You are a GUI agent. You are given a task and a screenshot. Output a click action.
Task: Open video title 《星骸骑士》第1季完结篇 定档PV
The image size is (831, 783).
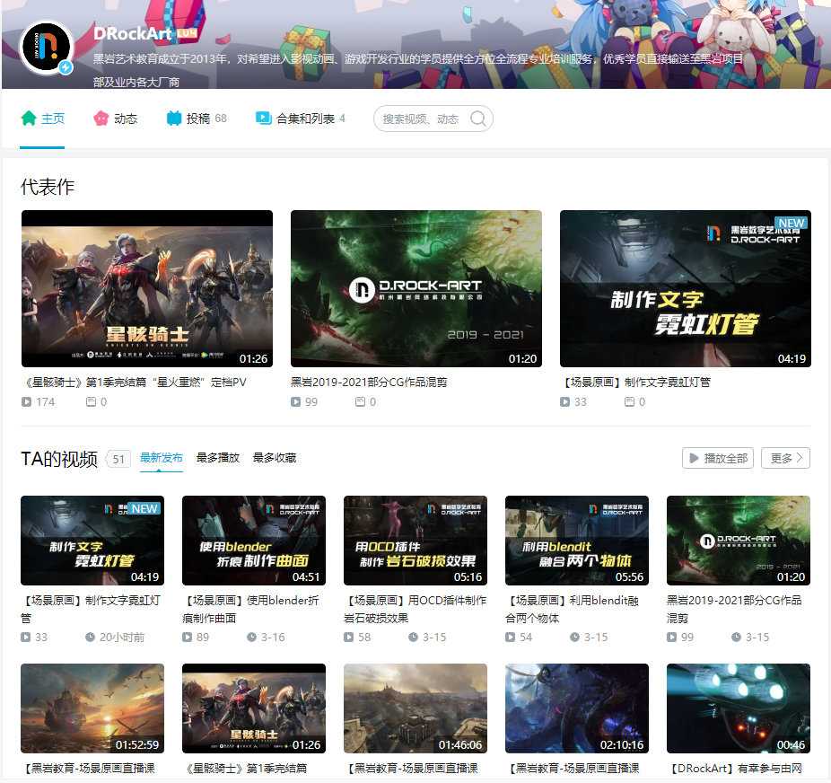134,383
